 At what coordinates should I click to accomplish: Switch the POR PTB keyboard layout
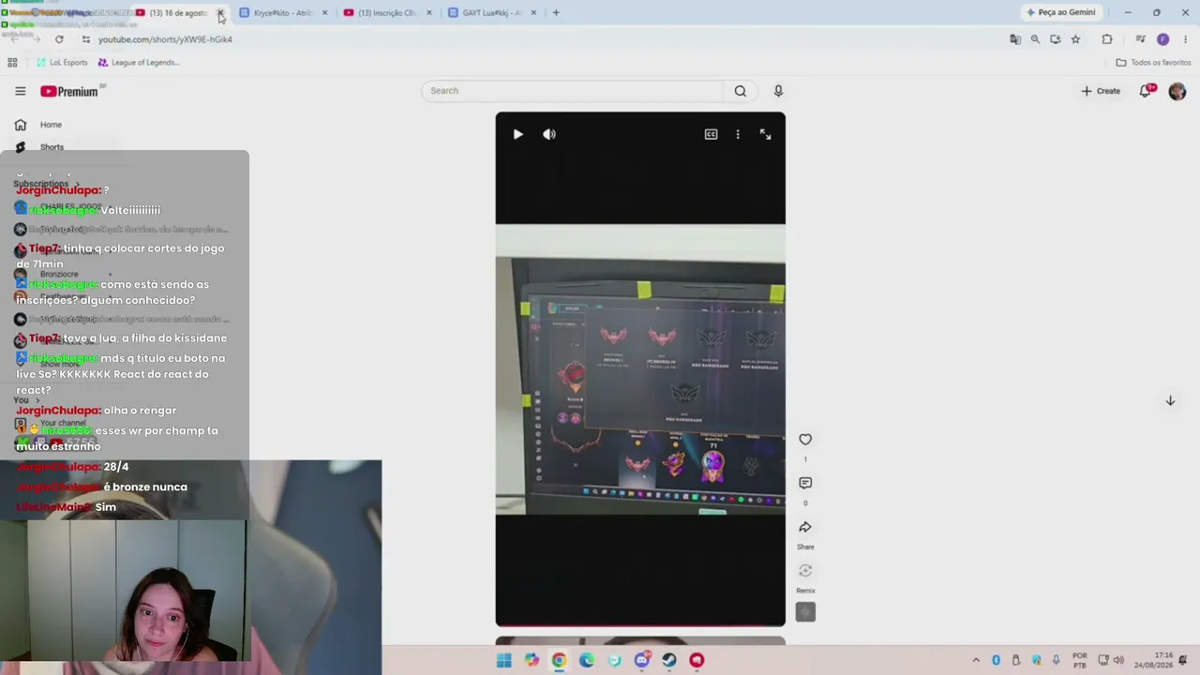1080,660
